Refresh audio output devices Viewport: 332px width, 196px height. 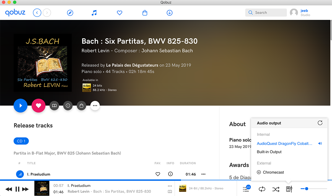pos(320,123)
